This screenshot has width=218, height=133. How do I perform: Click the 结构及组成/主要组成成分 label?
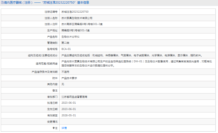[43, 55]
